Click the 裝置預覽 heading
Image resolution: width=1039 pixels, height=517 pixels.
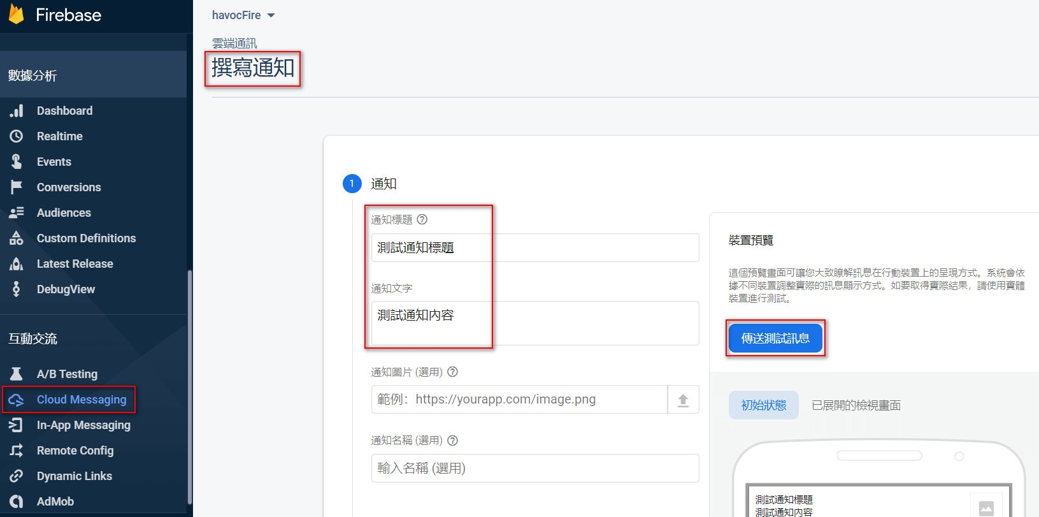(751, 240)
